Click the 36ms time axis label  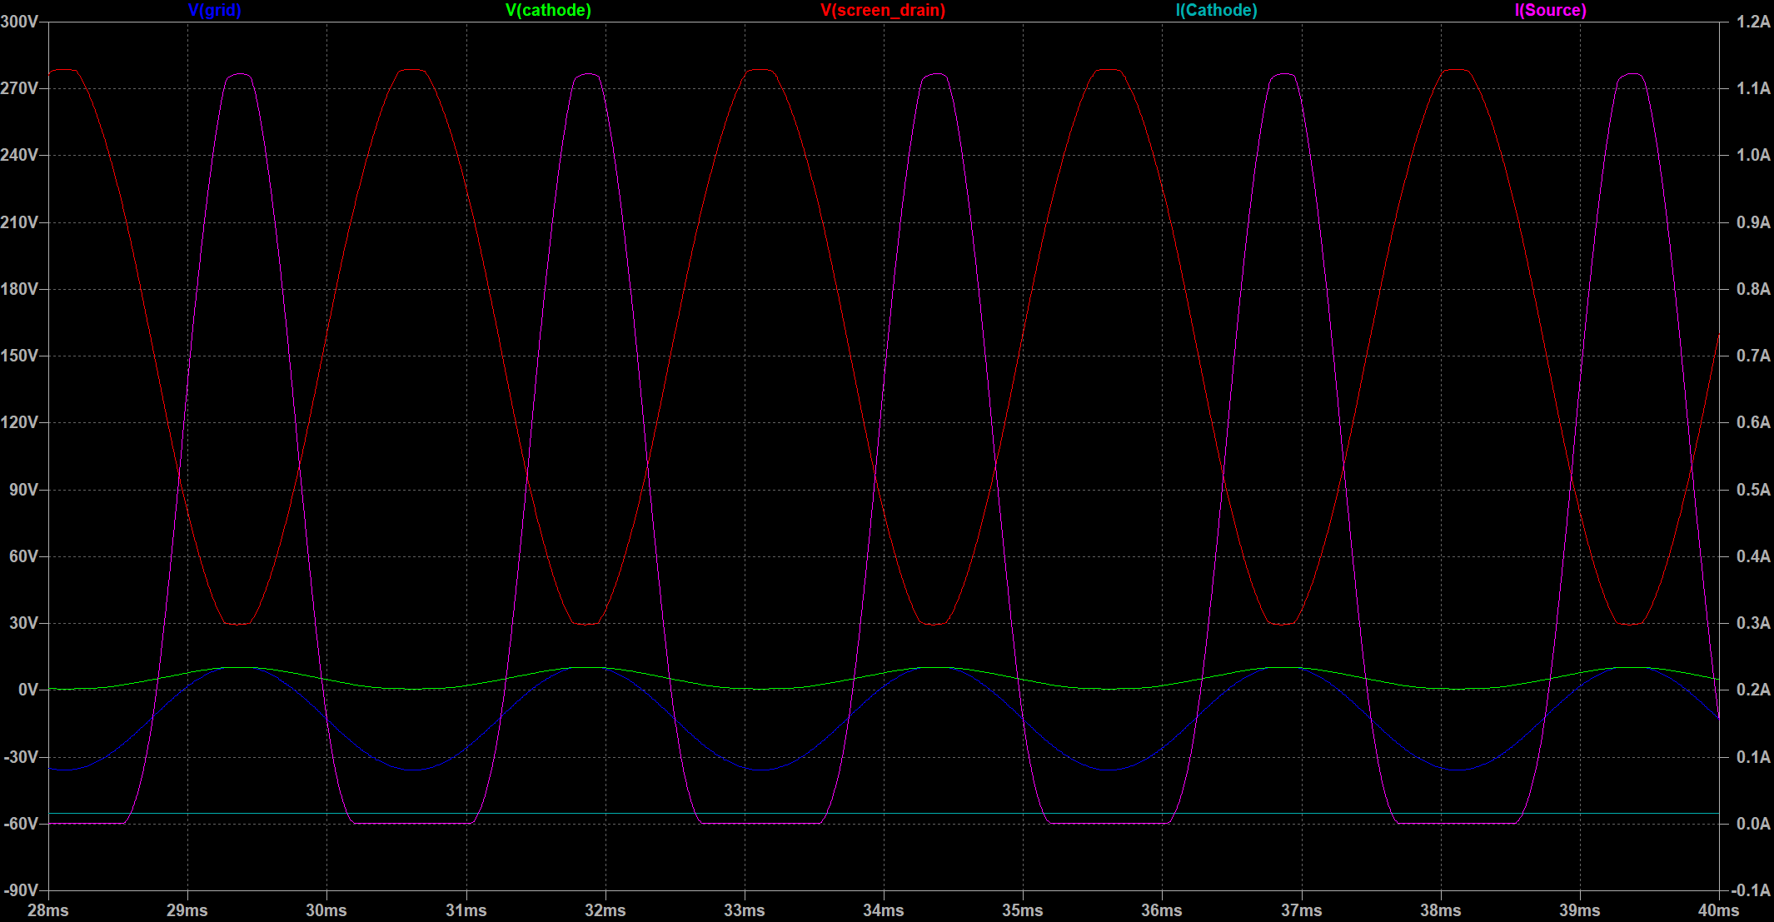pyautogui.click(x=1162, y=910)
